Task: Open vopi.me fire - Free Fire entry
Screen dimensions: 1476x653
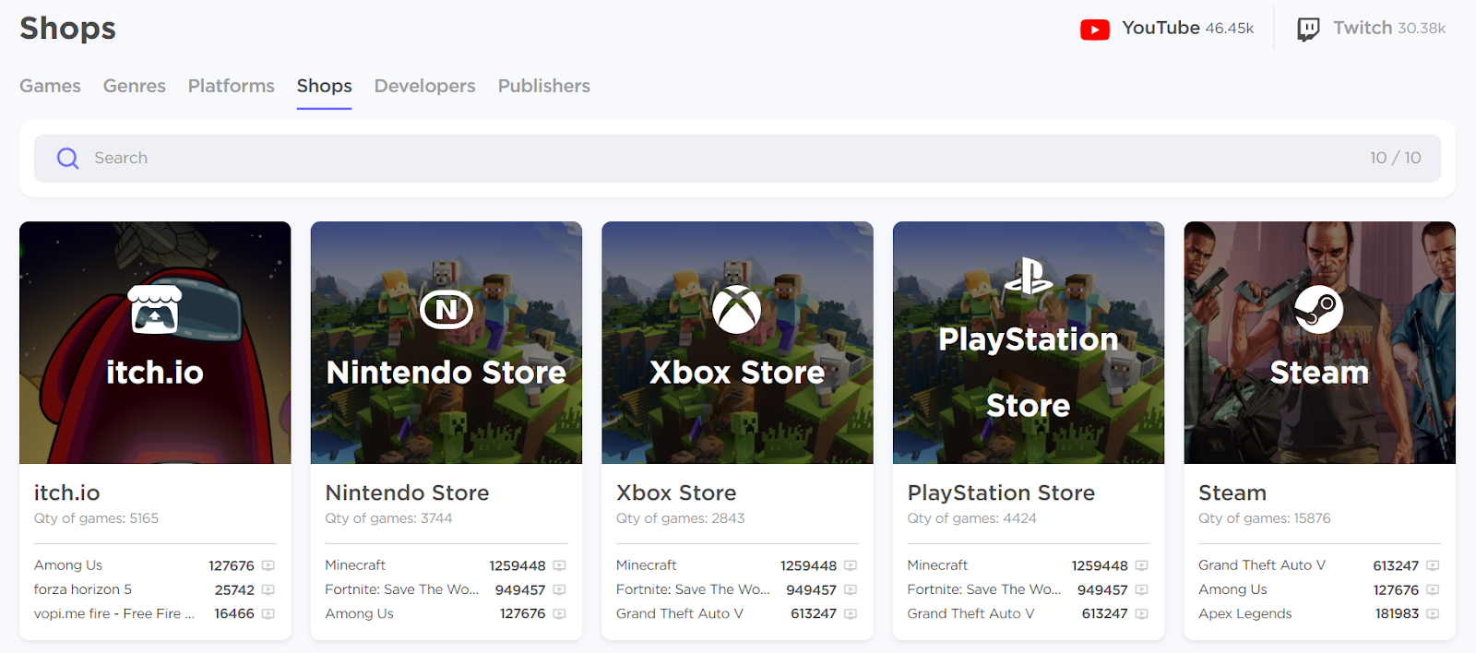Action: click(114, 613)
